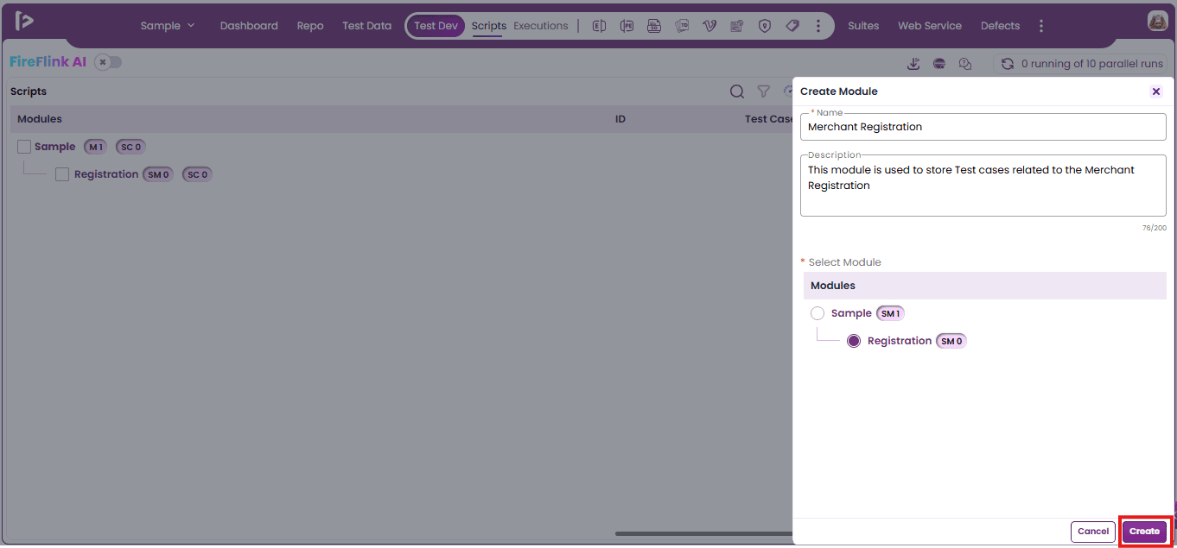Open the step groups (SG) file icon

coord(654,26)
